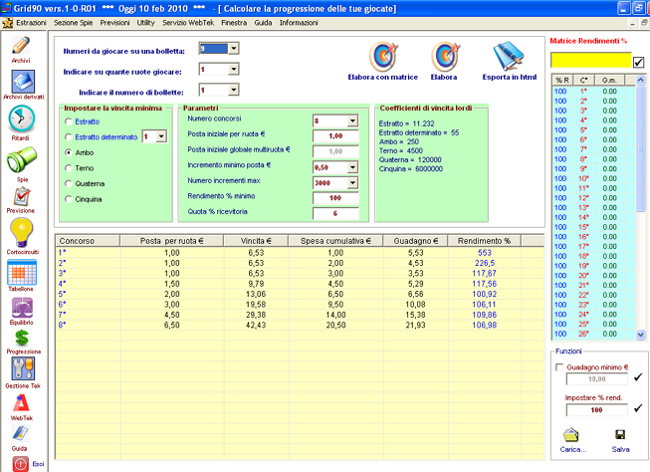Click matrix row 10* in the list
The height and width of the screenshot is (472, 650).
pos(593,178)
